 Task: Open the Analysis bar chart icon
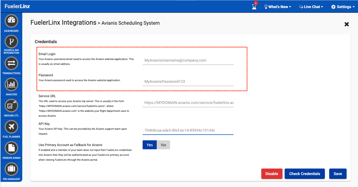coord(11,84)
